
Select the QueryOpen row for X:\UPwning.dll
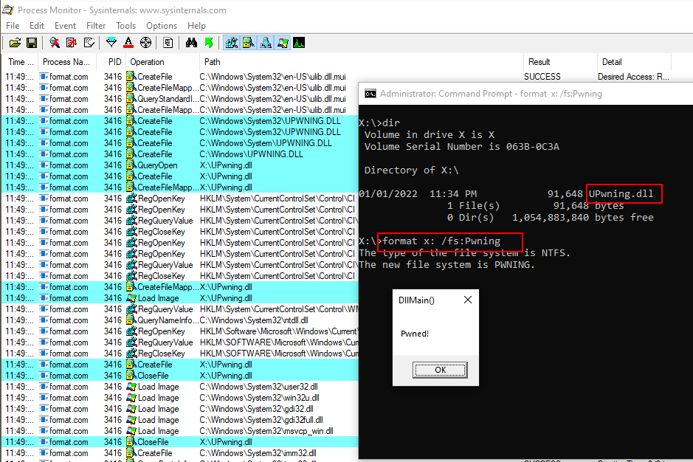coord(180,165)
